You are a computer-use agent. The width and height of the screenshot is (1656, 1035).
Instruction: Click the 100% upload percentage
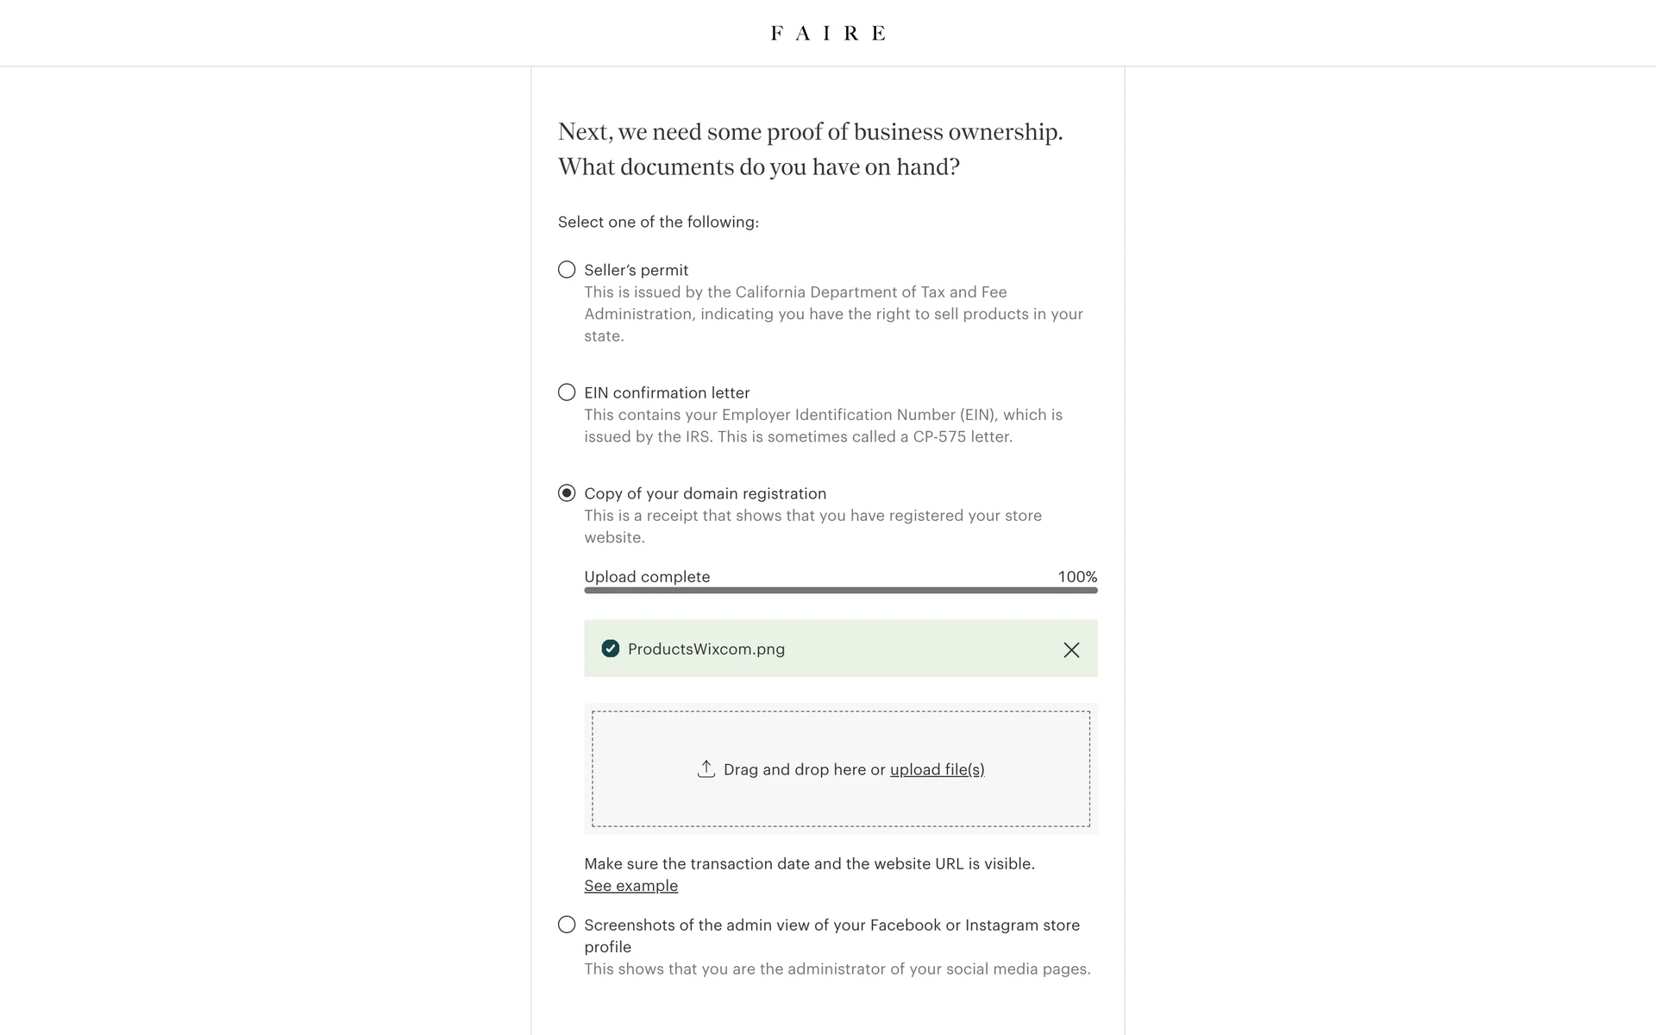(1077, 577)
